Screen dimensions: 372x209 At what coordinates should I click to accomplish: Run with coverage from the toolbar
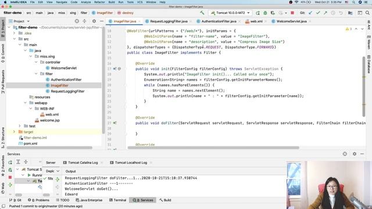(273, 13)
